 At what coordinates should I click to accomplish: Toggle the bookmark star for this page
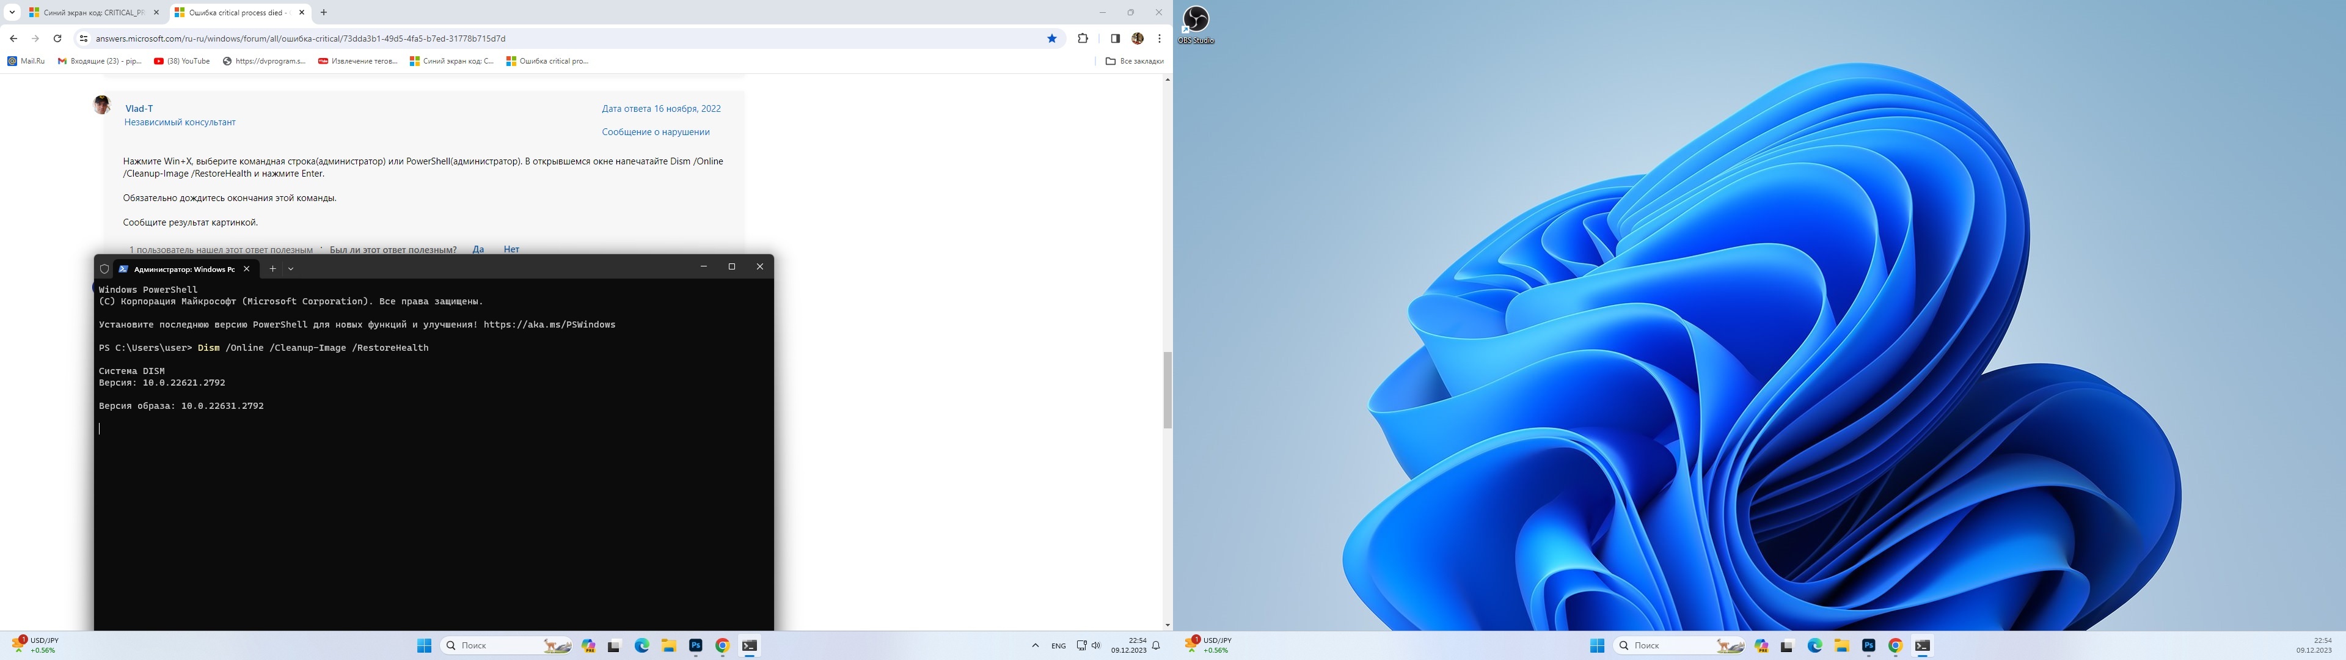point(1052,38)
